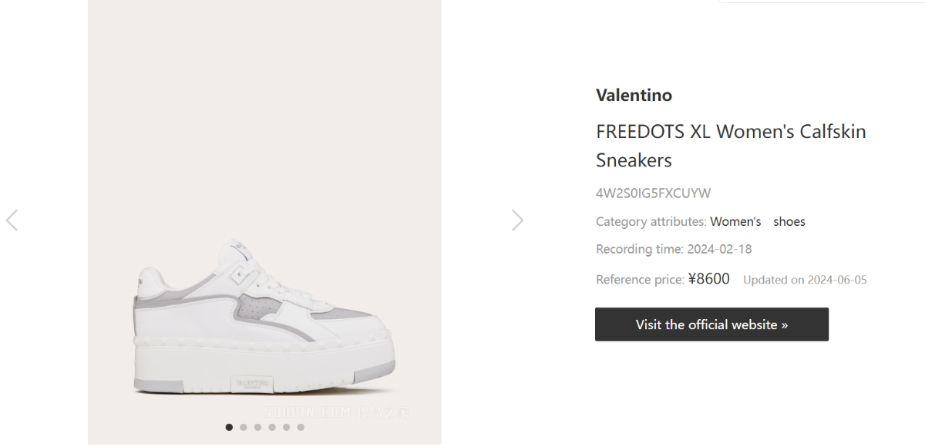Image resolution: width=925 pixels, height=447 pixels.
Task: Click the next image right arrow
Action: (x=517, y=220)
